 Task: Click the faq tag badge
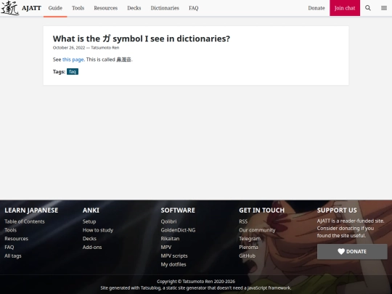(73, 72)
